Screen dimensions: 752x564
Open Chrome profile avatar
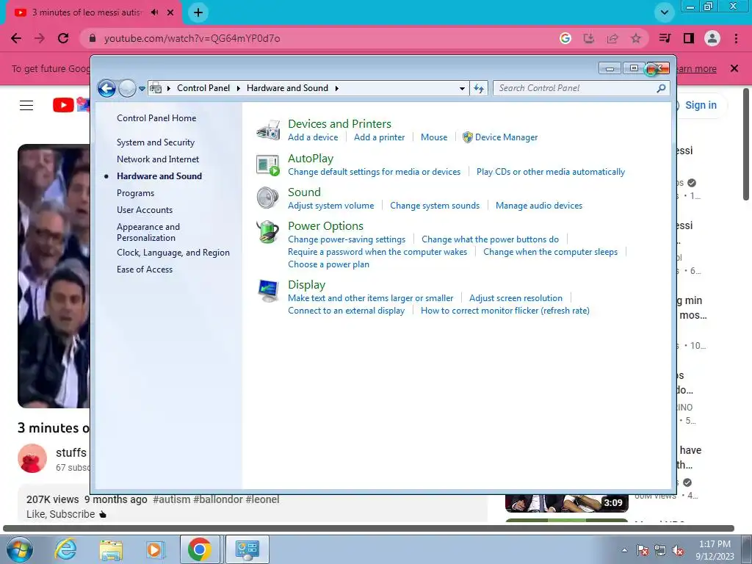pyautogui.click(x=712, y=38)
